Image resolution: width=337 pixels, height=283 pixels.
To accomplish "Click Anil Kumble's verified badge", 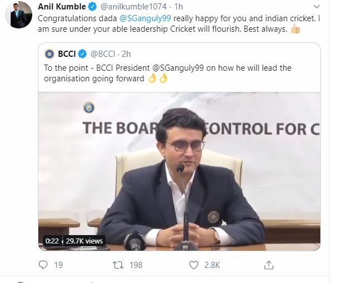I will pyautogui.click(x=92, y=7).
